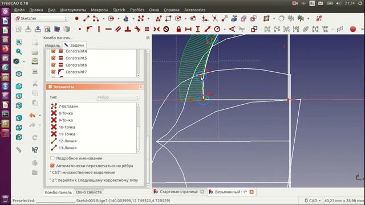This screenshot has width=365, height=205.
Task: Click the Undo arrow icon
Action: click(33, 115)
